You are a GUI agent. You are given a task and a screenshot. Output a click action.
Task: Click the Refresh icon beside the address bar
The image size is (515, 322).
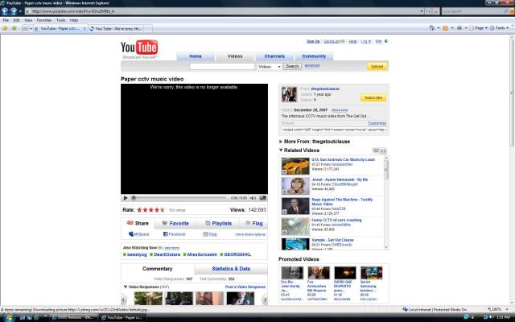(428, 11)
